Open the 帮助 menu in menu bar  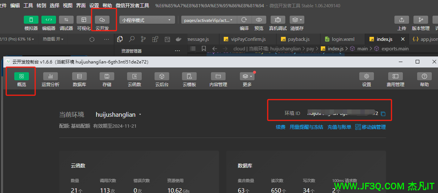pos(107,5)
